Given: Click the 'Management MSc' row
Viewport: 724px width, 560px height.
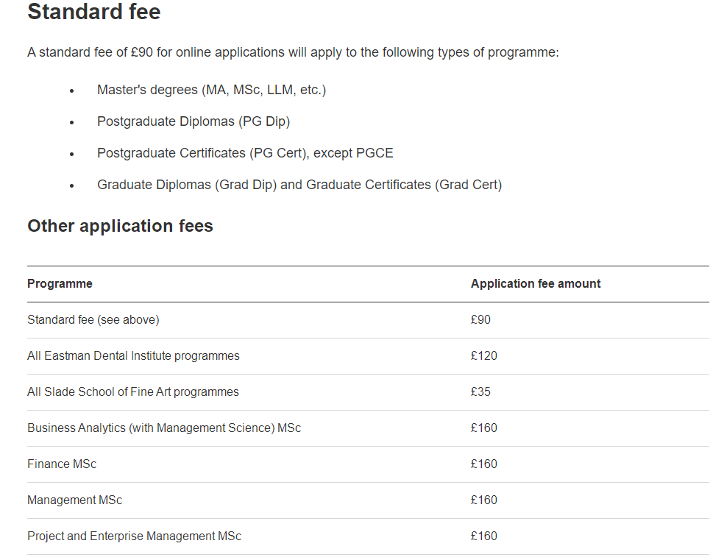Looking at the screenshot, I should point(368,500).
